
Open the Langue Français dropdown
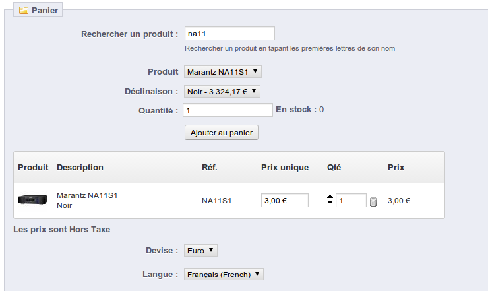[x=224, y=275]
